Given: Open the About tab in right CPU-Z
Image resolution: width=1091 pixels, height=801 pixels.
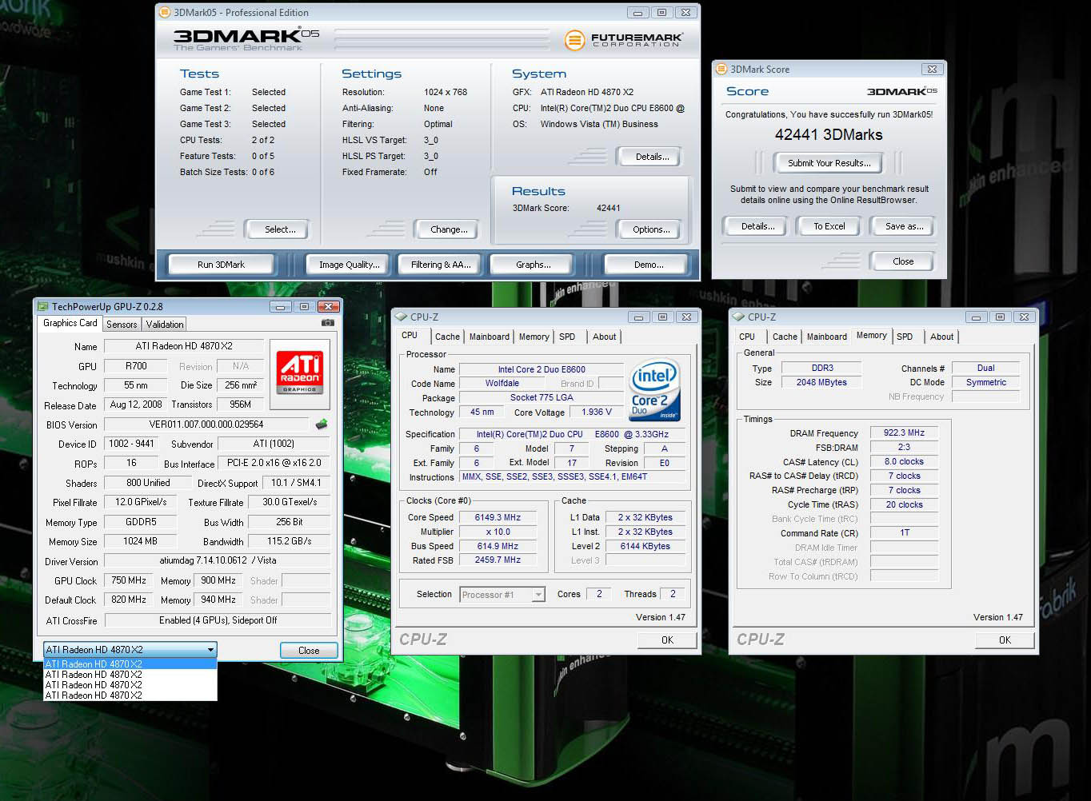Looking at the screenshot, I should pos(941,337).
